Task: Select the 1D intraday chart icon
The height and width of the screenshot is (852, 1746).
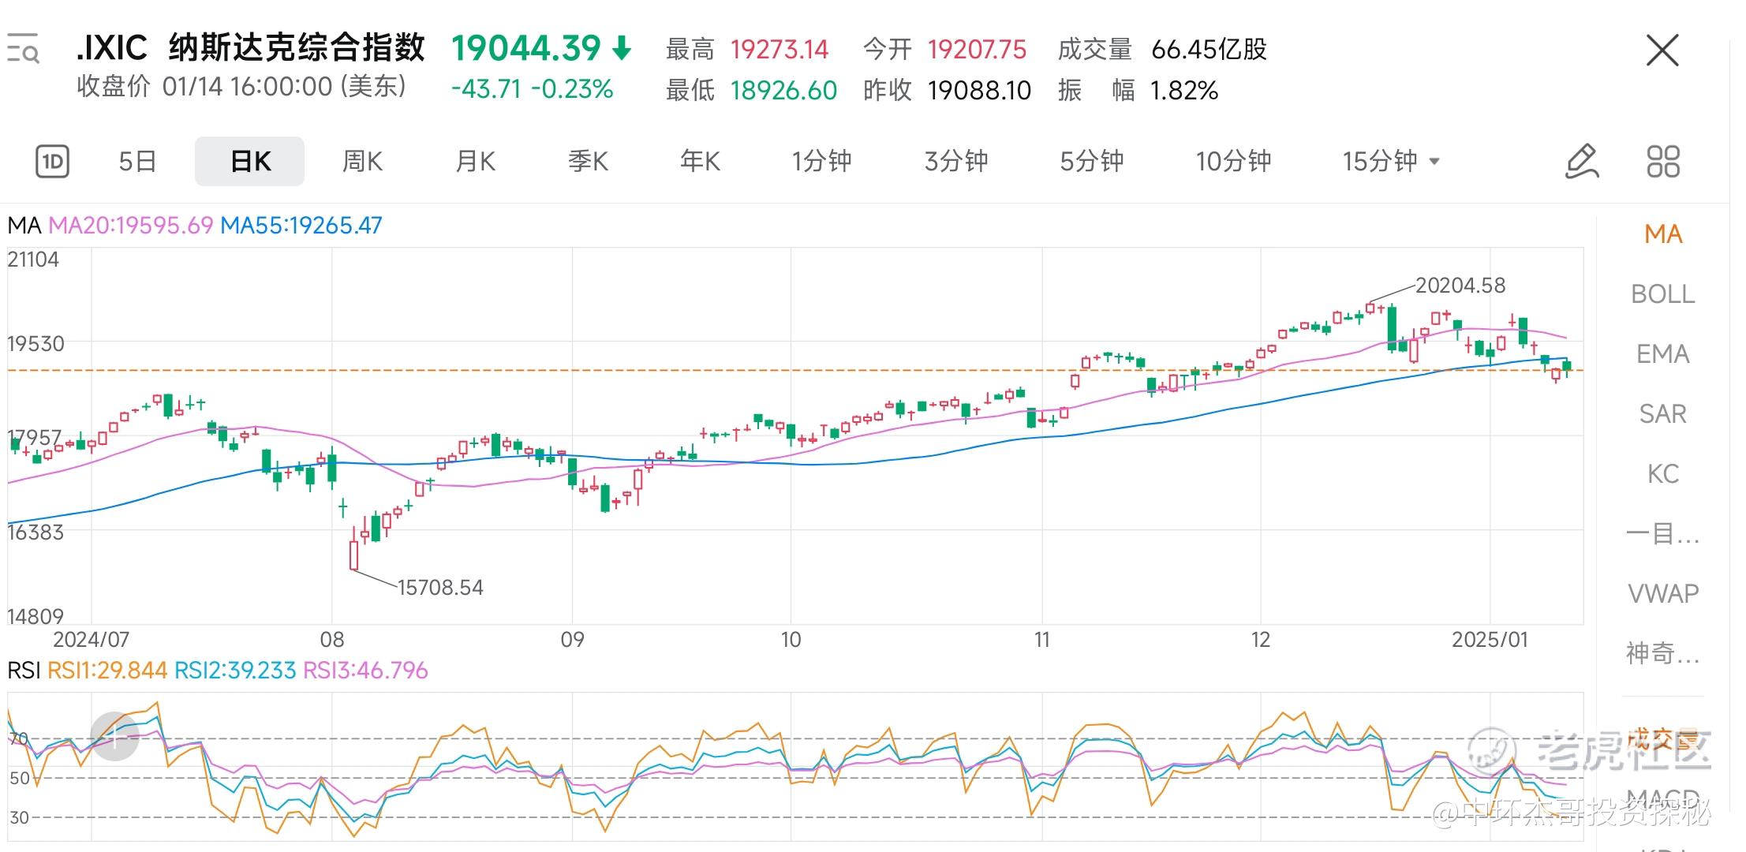Action: pos(52,162)
